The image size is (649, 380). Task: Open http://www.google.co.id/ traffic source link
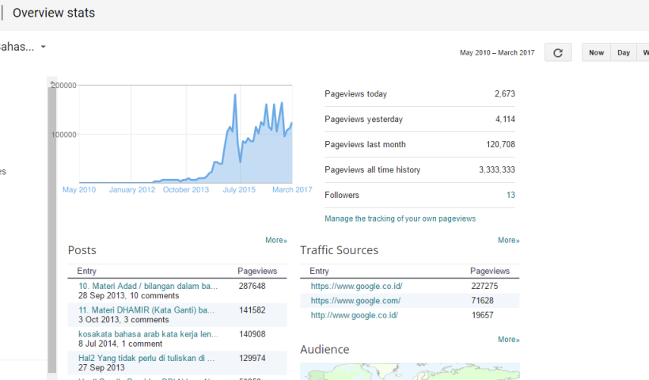coord(354,315)
